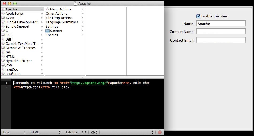Viewport: 254px width, 136px height.
Task: Click the HTML bundle icon
Action: [3, 57]
